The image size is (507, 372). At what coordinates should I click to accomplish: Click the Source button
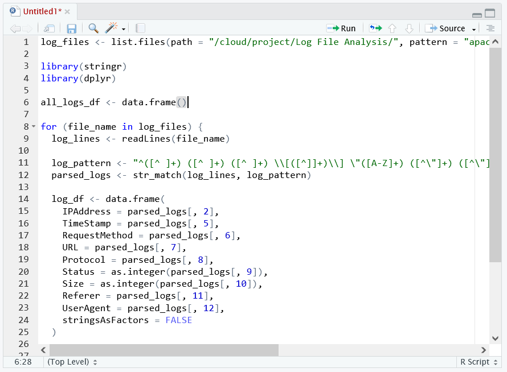pyautogui.click(x=446, y=28)
